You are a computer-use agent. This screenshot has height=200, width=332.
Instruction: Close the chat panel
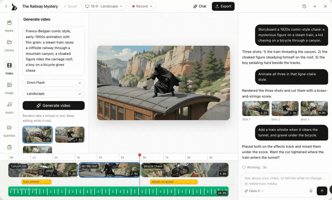[325, 6]
